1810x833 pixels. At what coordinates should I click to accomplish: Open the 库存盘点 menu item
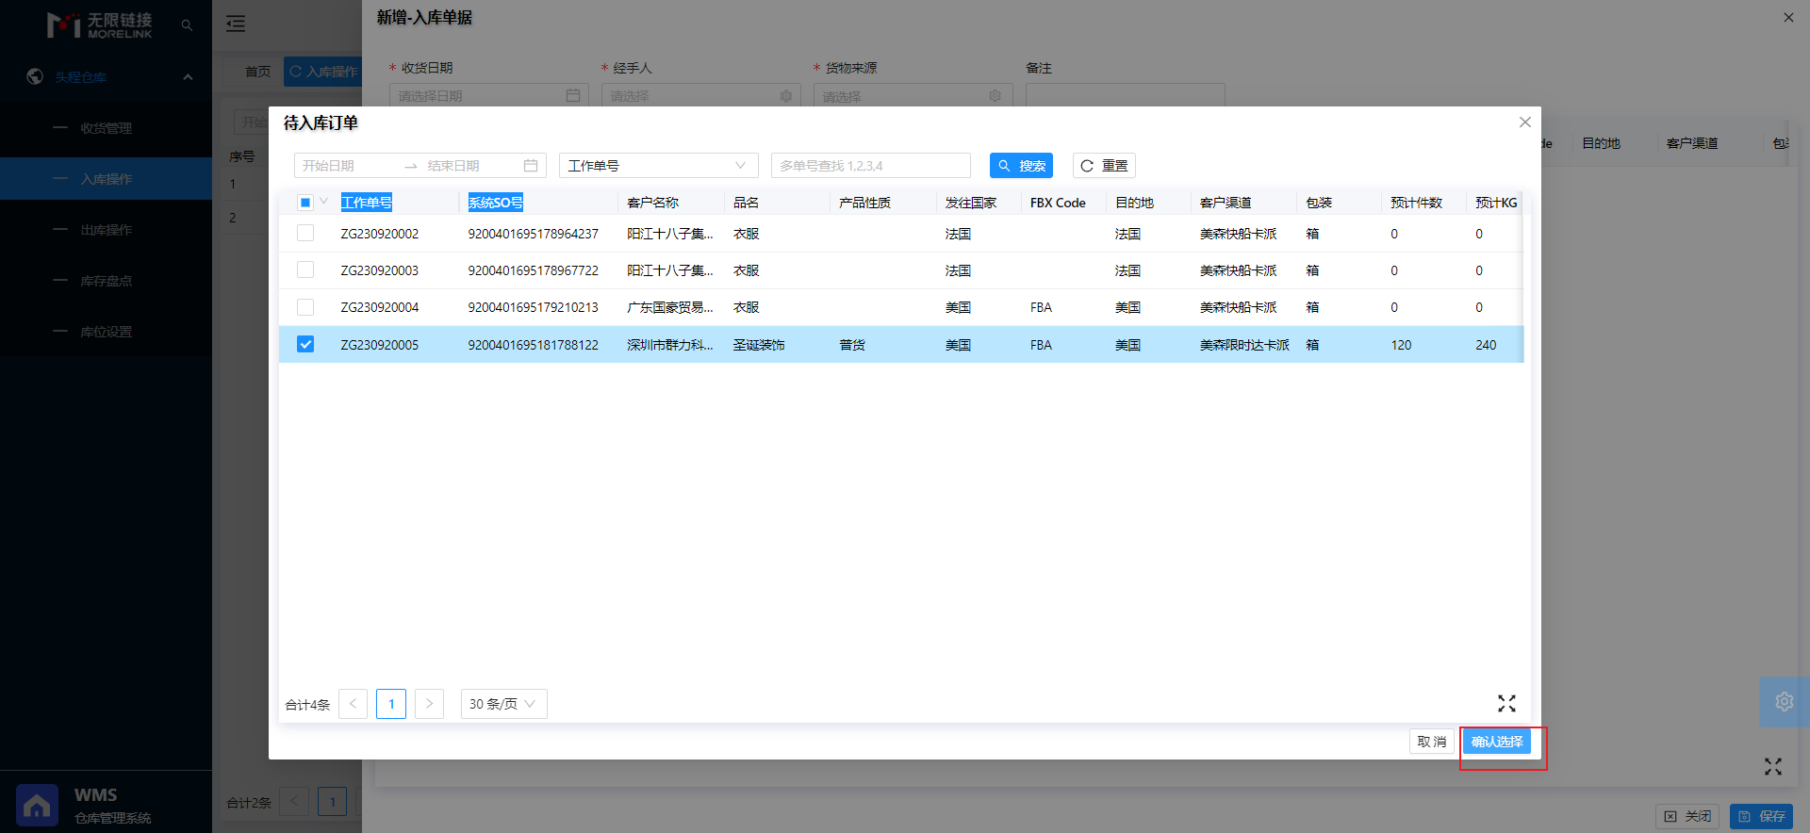pyautogui.click(x=106, y=281)
